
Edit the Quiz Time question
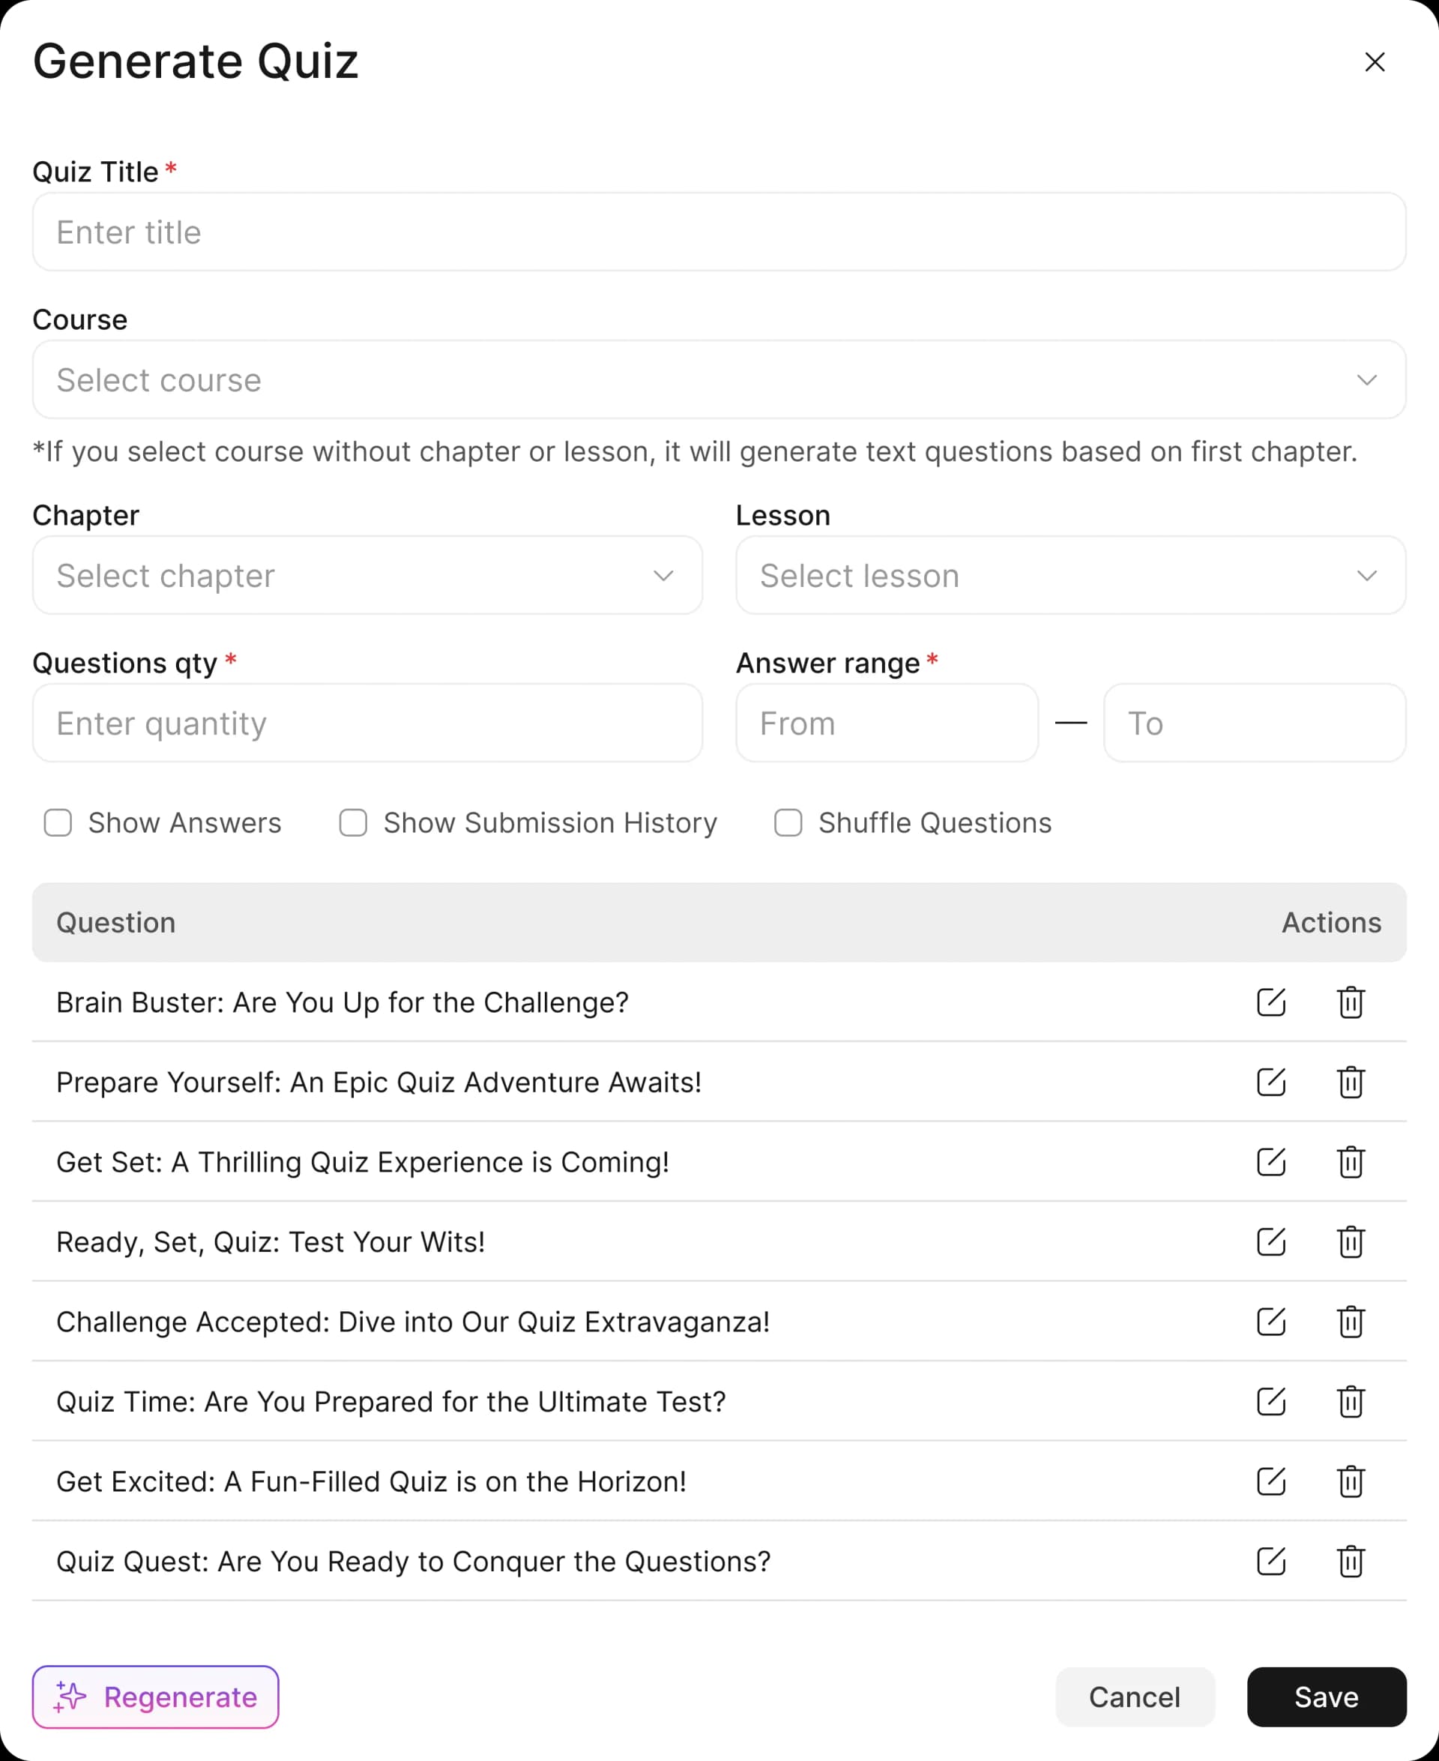coord(1270,1401)
